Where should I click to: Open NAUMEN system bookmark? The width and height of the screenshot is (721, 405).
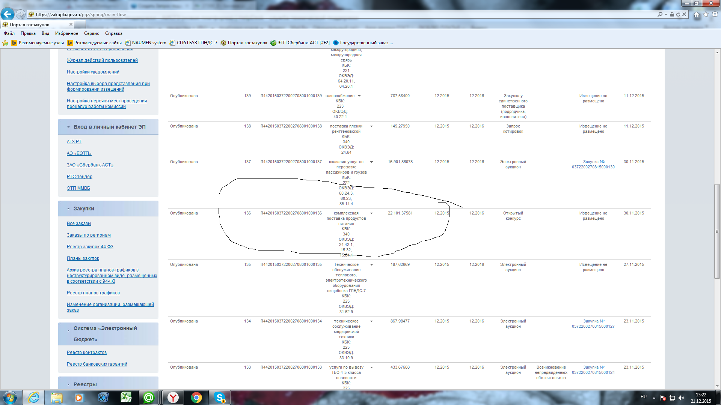tap(149, 43)
